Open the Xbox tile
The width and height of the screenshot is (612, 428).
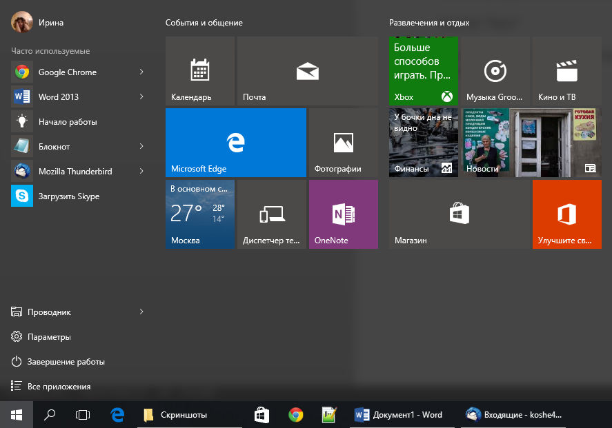click(423, 71)
